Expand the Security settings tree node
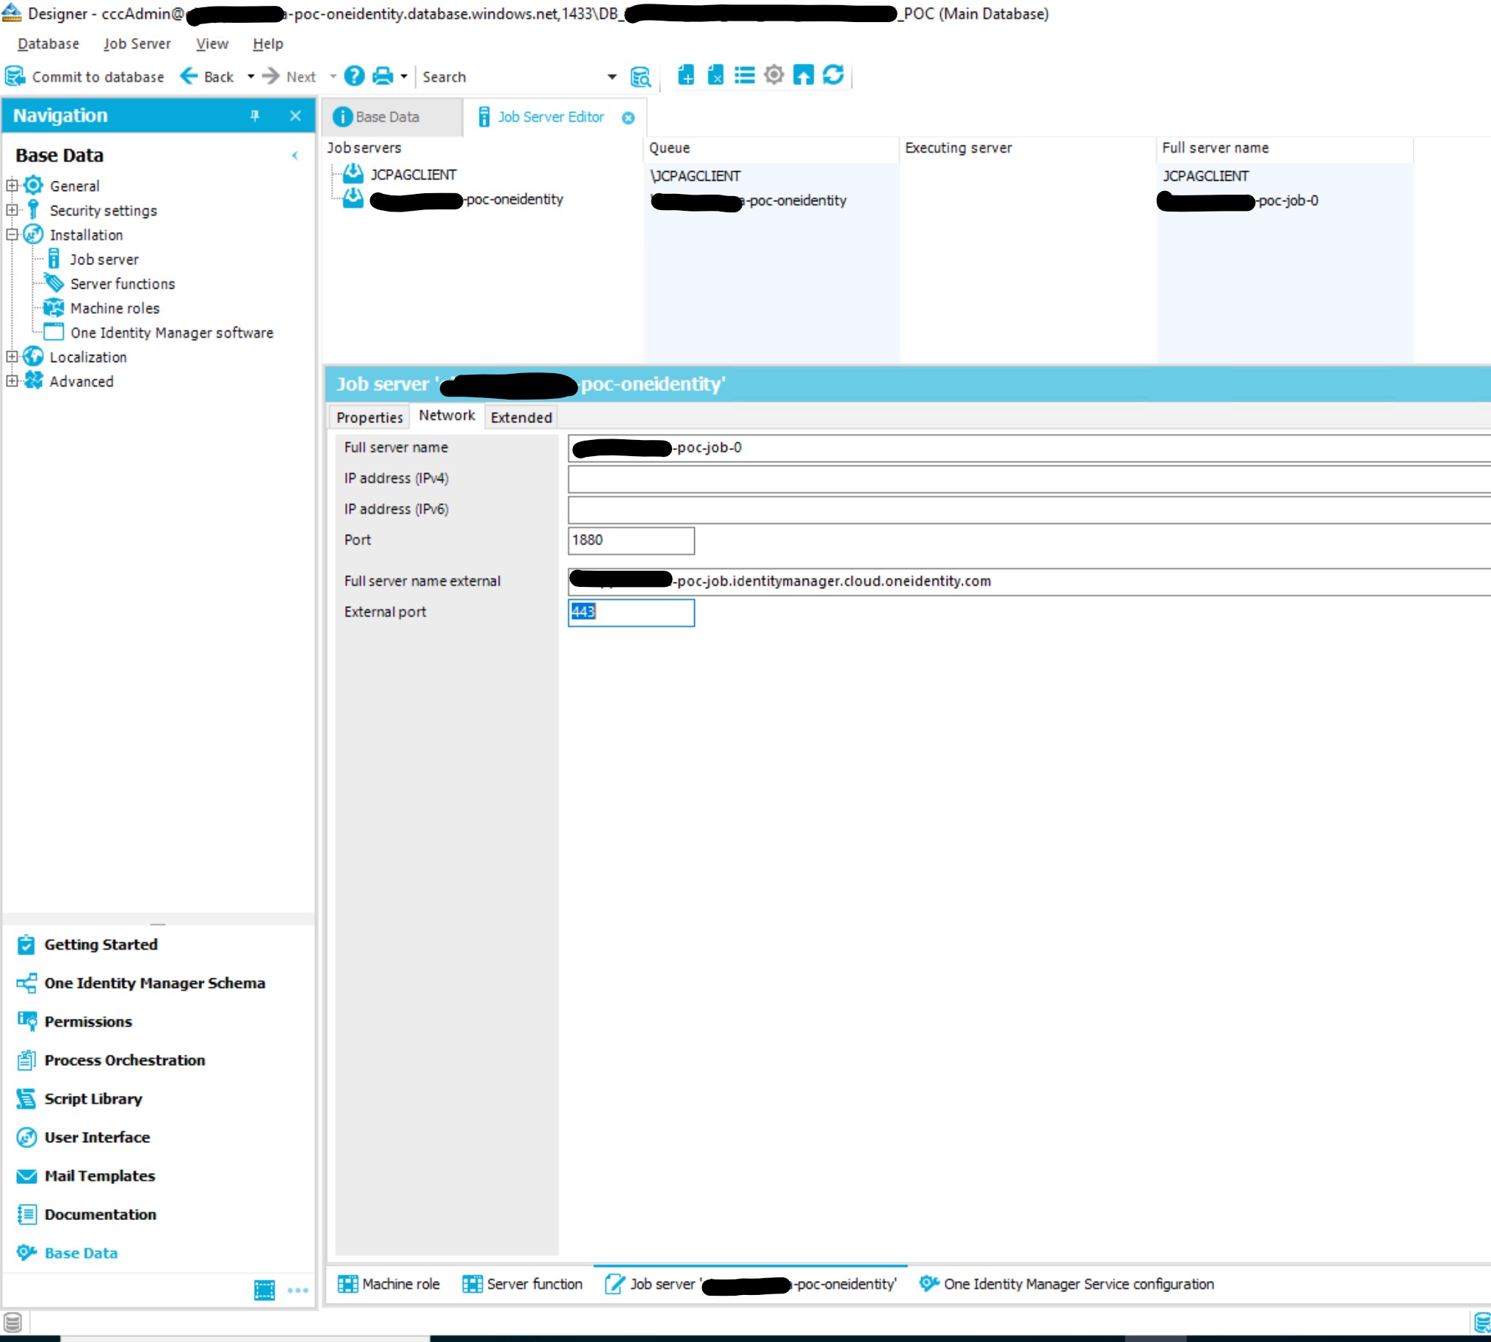Image resolution: width=1491 pixels, height=1342 pixels. point(12,210)
